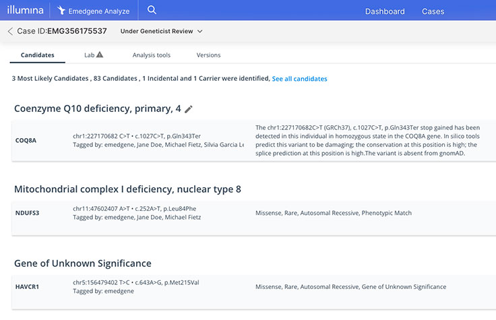Switch to the Candidates tab

point(38,55)
